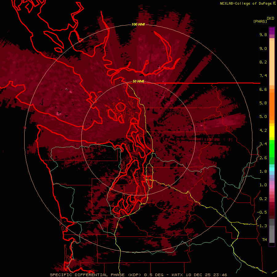
Task: Click the 4.2 scale value
Action: click(x=263, y=130)
